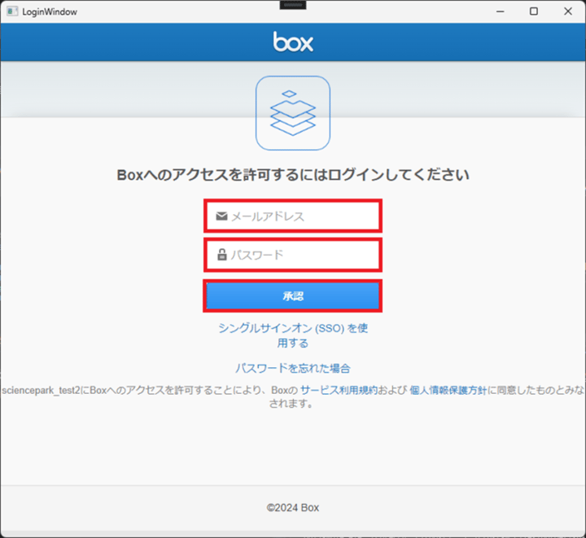This screenshot has width=586, height=538.
Task: Click the box logo in the header
Action: 293,42
